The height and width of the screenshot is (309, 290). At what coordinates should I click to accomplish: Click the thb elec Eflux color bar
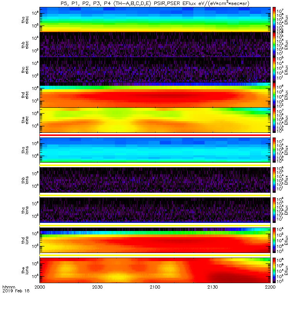(274, 44)
